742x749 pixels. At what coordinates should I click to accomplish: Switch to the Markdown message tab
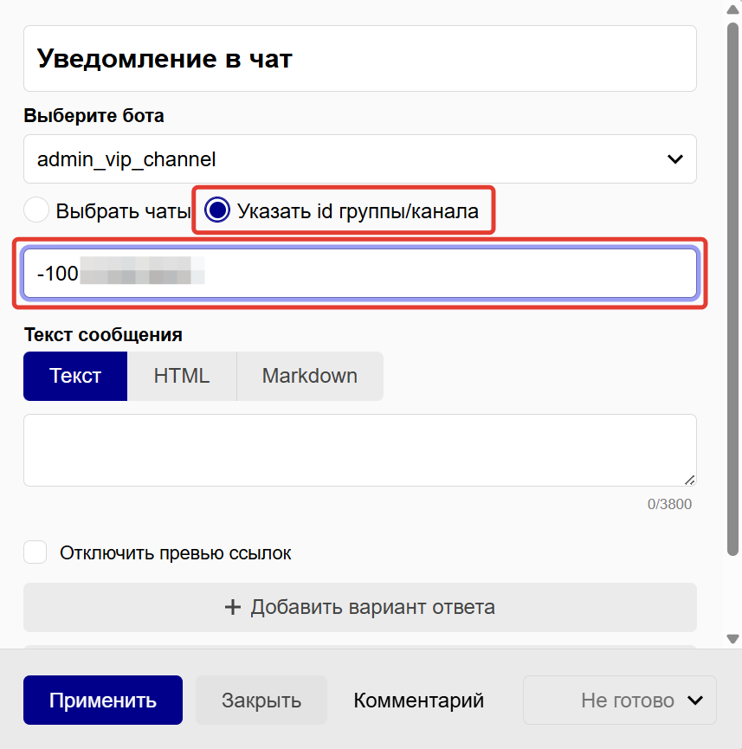[x=309, y=376]
